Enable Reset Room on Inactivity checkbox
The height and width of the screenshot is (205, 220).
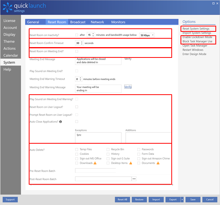(77, 35)
